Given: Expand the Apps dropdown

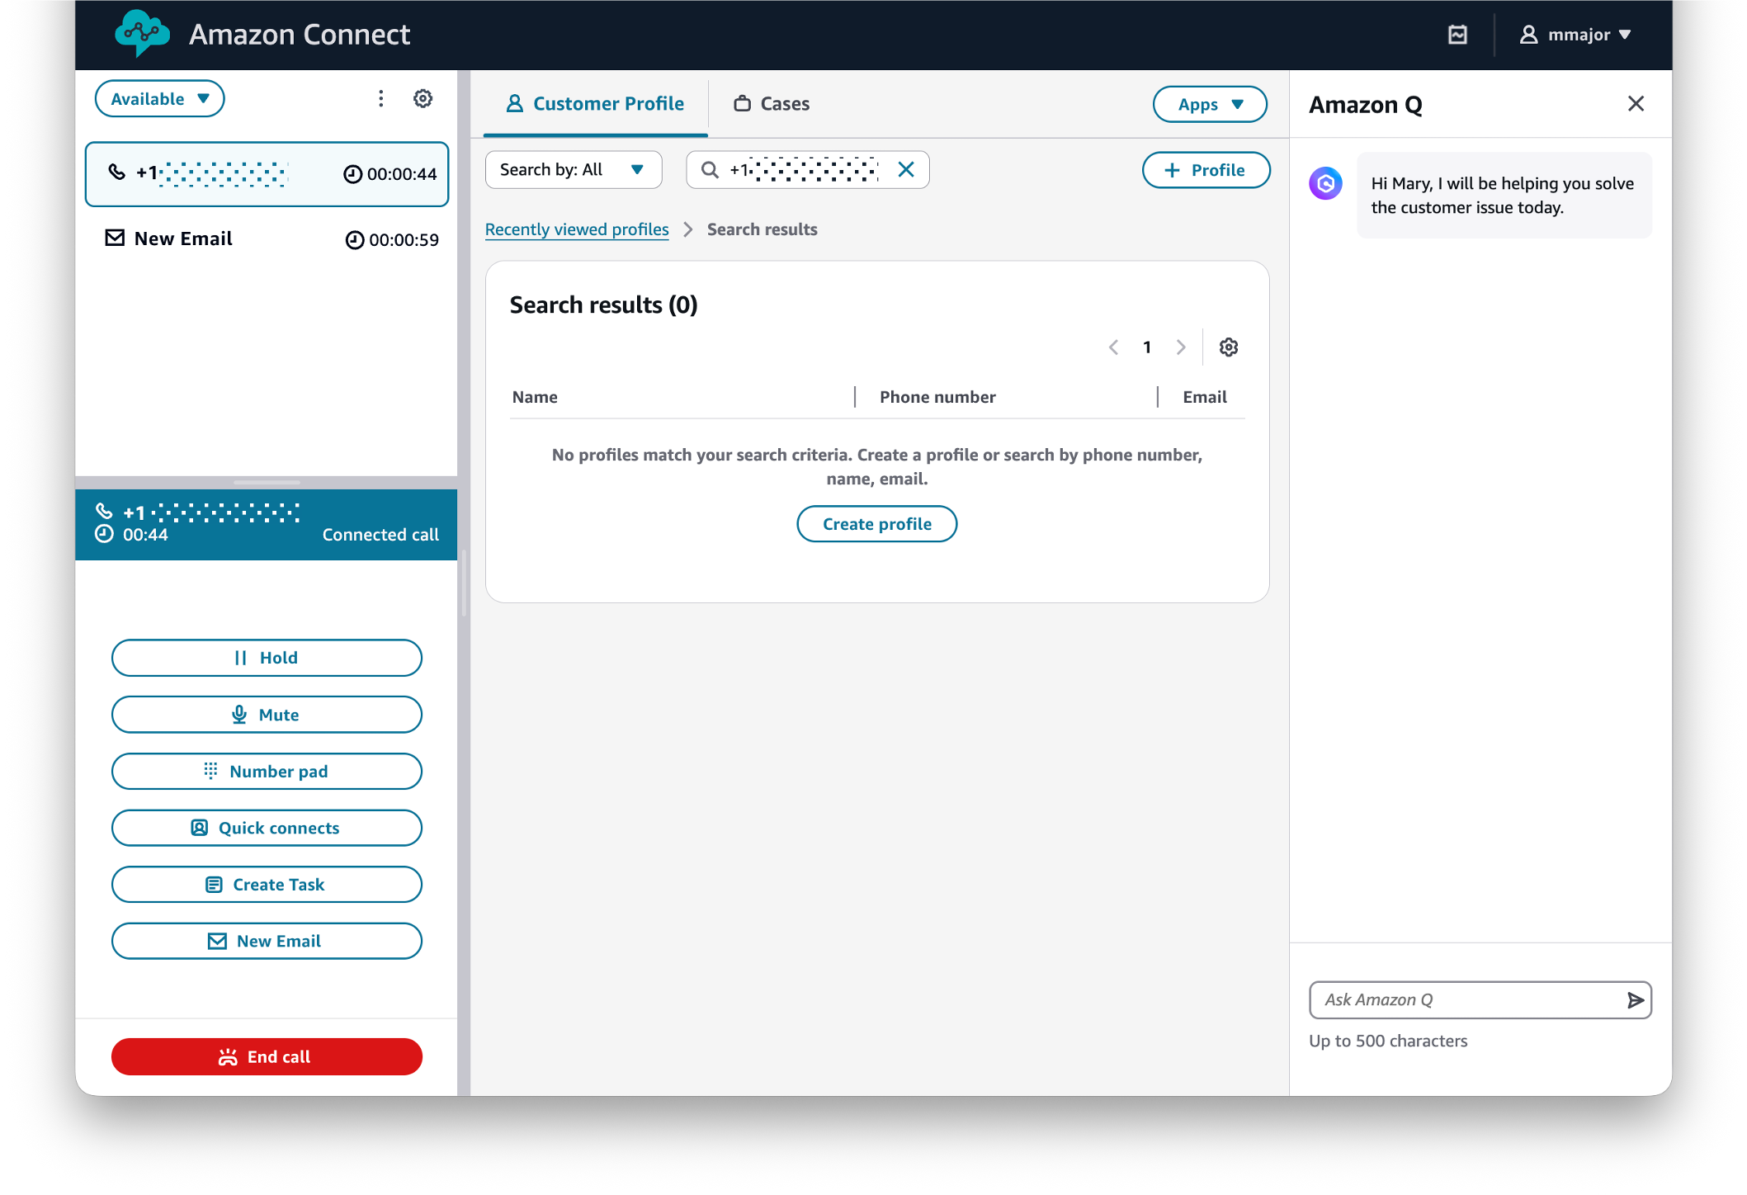Looking at the screenshot, I should 1209,104.
